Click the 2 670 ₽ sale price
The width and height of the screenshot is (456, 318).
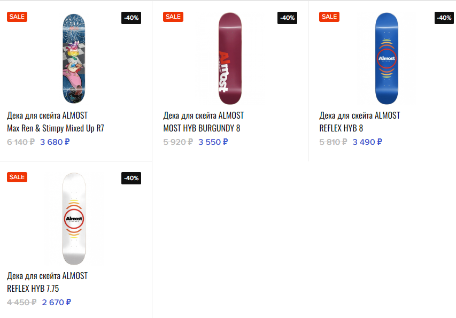pos(56,303)
